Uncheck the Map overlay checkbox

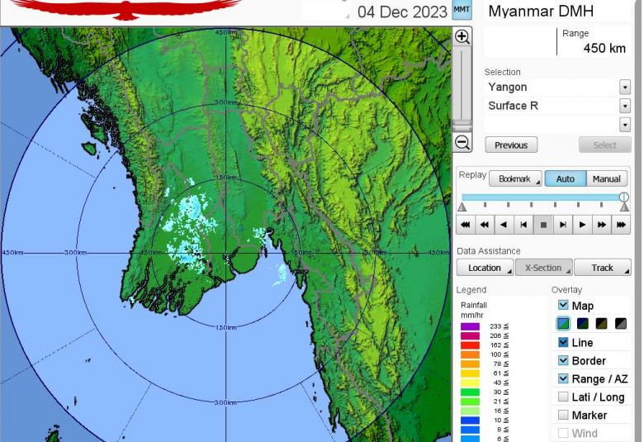(563, 306)
